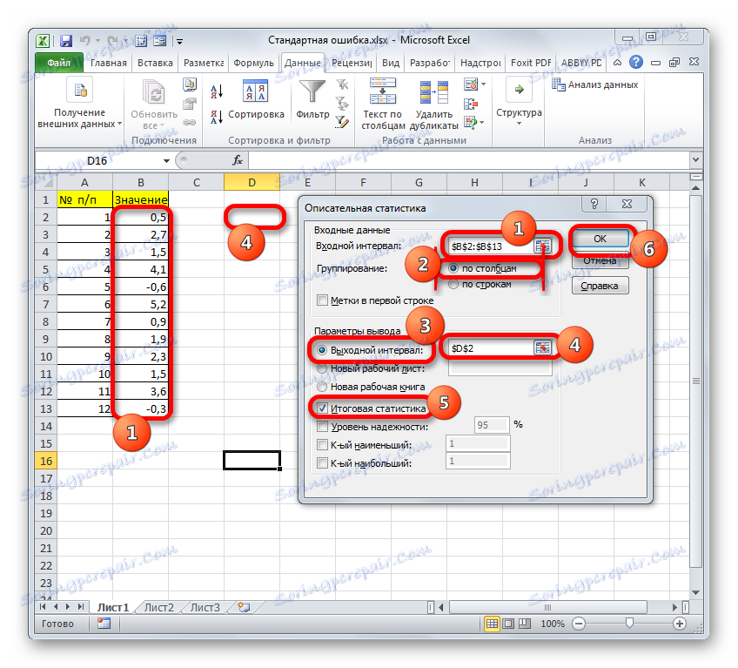This screenshot has height=668, width=738.
Task: Open the Name Box dropdown
Action: 167,160
